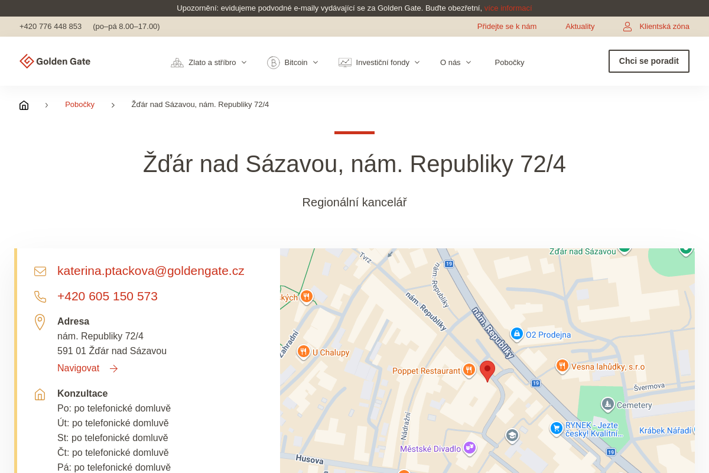This screenshot has height=473, width=709.
Task: Expand the Zlato a stříbro menu
Action: pos(209,63)
